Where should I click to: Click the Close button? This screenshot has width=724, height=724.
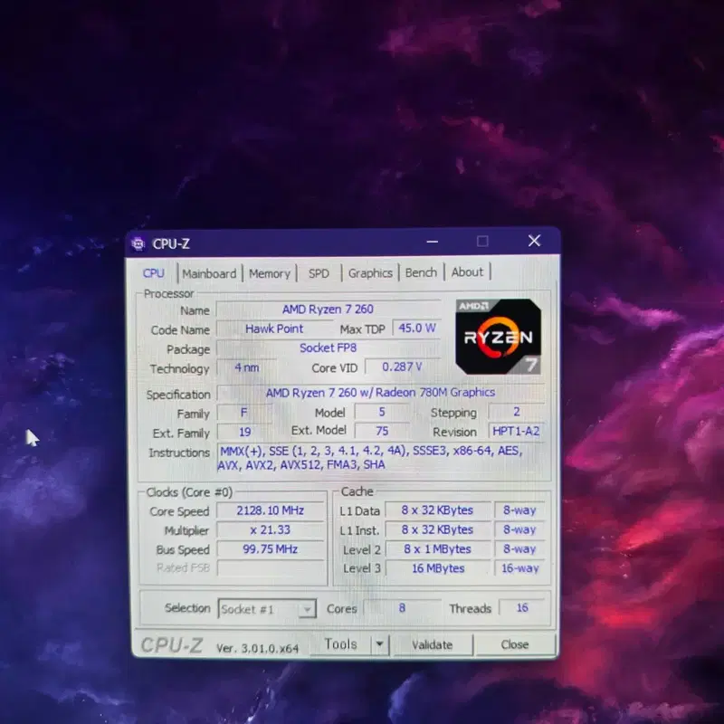[x=515, y=644]
